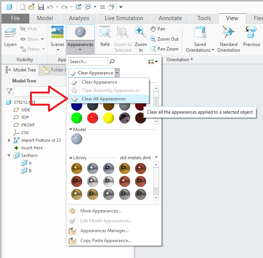Switch to the Analysis ribbon tab
The width and height of the screenshot is (263, 258).
pyautogui.click(x=79, y=18)
